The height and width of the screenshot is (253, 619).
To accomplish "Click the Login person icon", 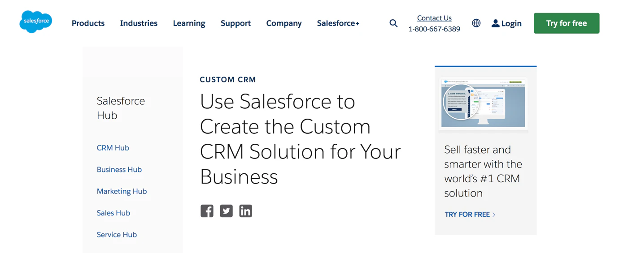I will tap(495, 23).
